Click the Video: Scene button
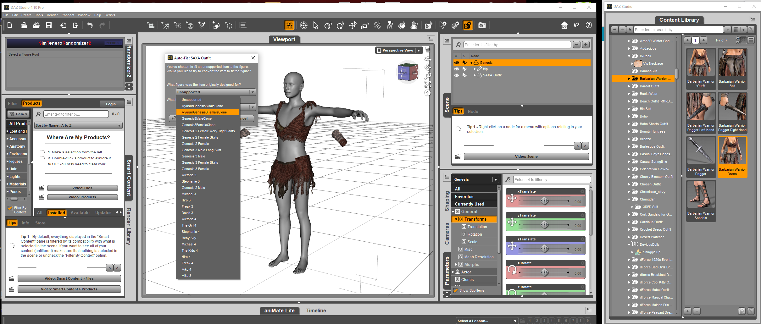This screenshot has height=324, width=761. pyautogui.click(x=526, y=157)
